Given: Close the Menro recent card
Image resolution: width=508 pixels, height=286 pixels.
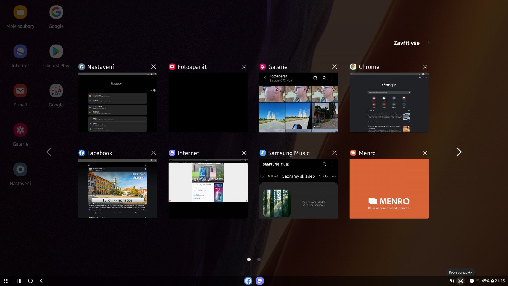Looking at the screenshot, I should [x=425, y=153].
